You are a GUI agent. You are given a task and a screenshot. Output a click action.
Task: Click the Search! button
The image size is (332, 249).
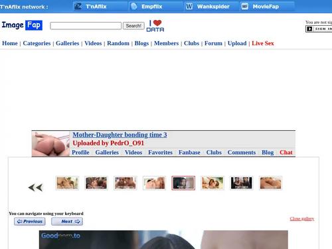tap(133, 26)
